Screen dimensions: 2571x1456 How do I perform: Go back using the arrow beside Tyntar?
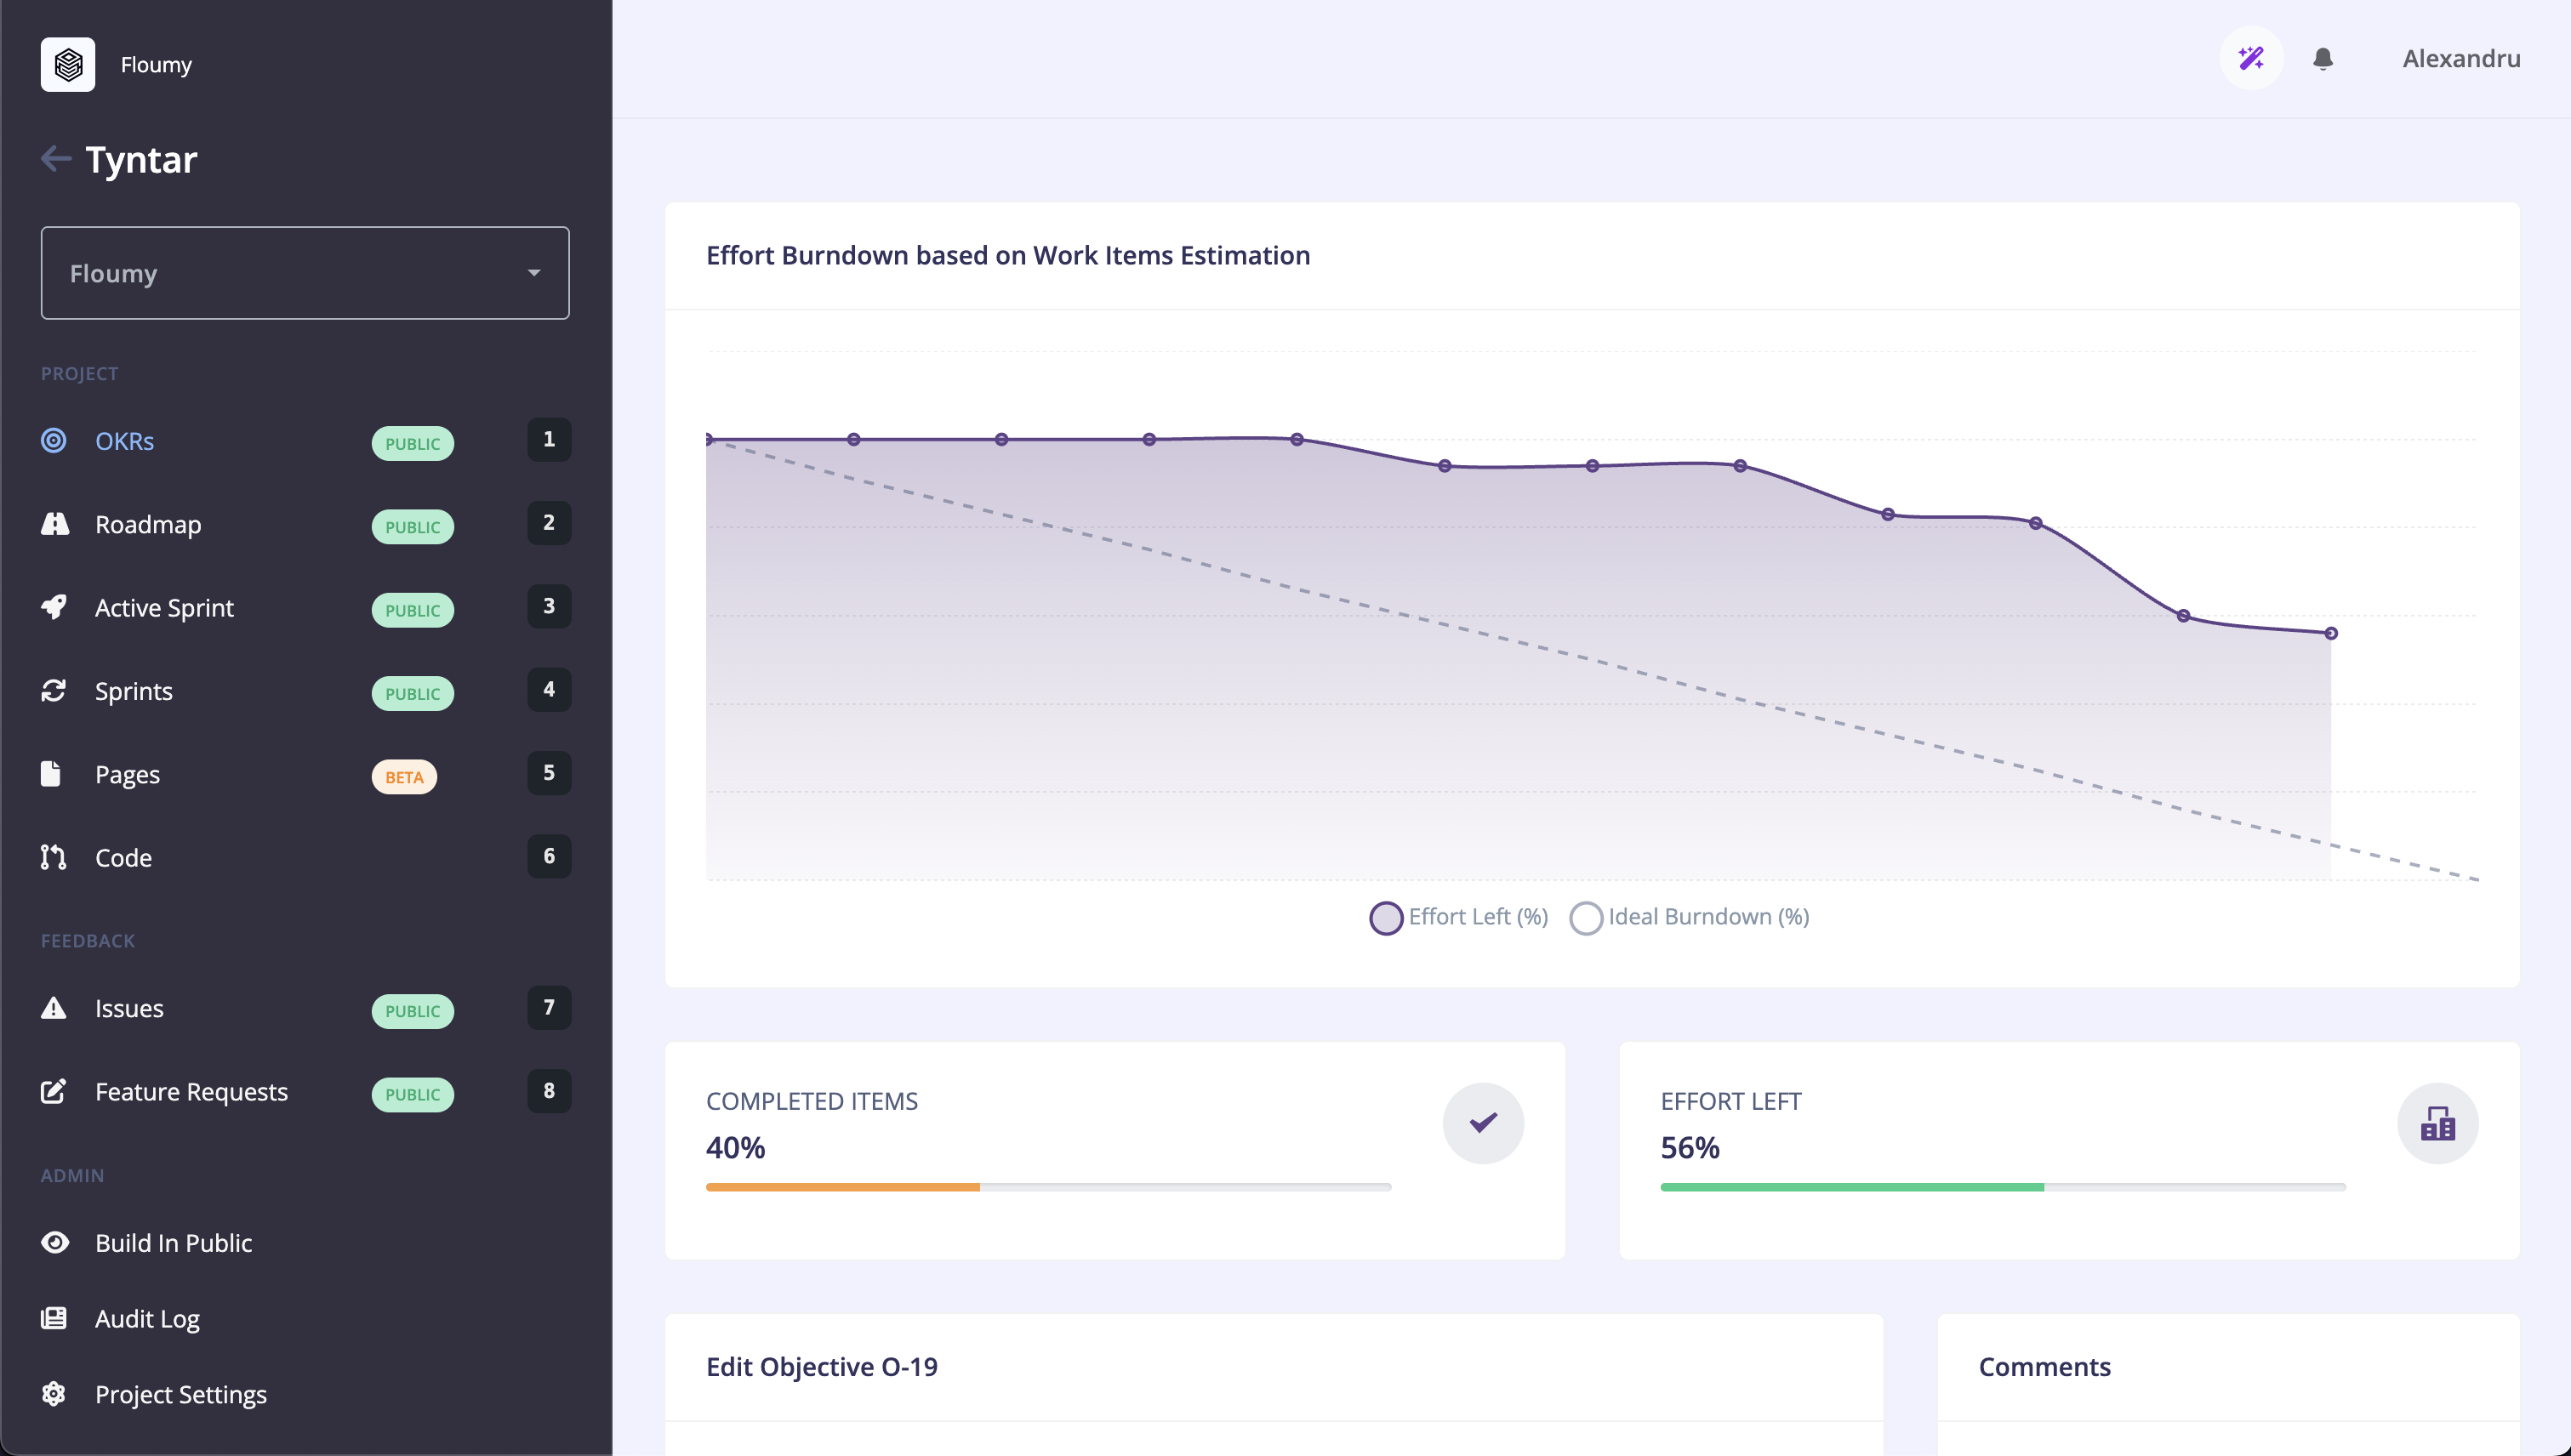click(x=55, y=158)
